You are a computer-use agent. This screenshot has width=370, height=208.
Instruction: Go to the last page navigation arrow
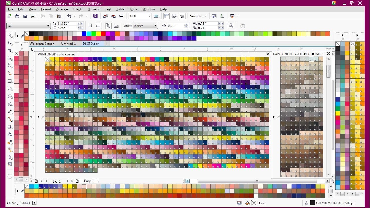(72, 181)
